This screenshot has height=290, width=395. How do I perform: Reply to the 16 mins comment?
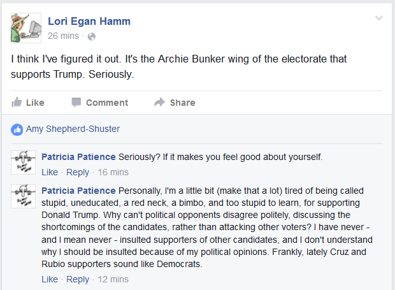coord(78,172)
